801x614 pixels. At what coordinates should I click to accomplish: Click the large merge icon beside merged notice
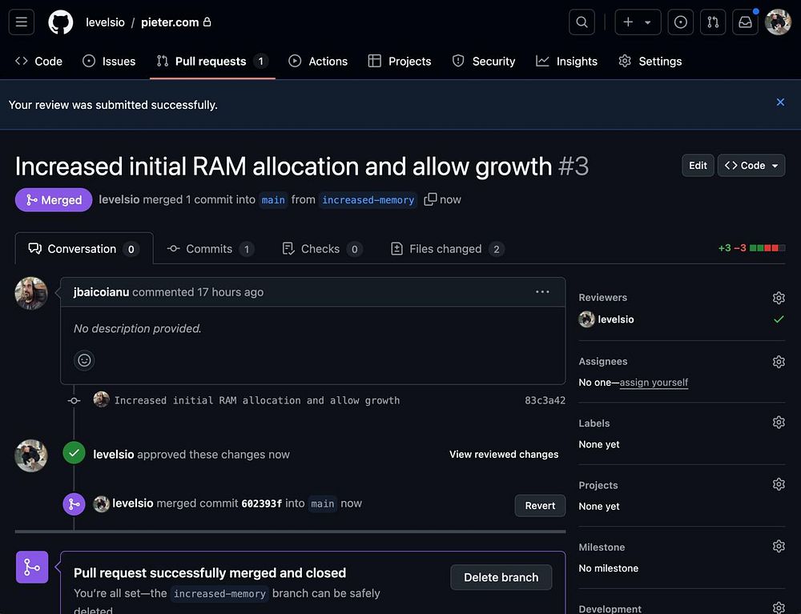pos(32,567)
